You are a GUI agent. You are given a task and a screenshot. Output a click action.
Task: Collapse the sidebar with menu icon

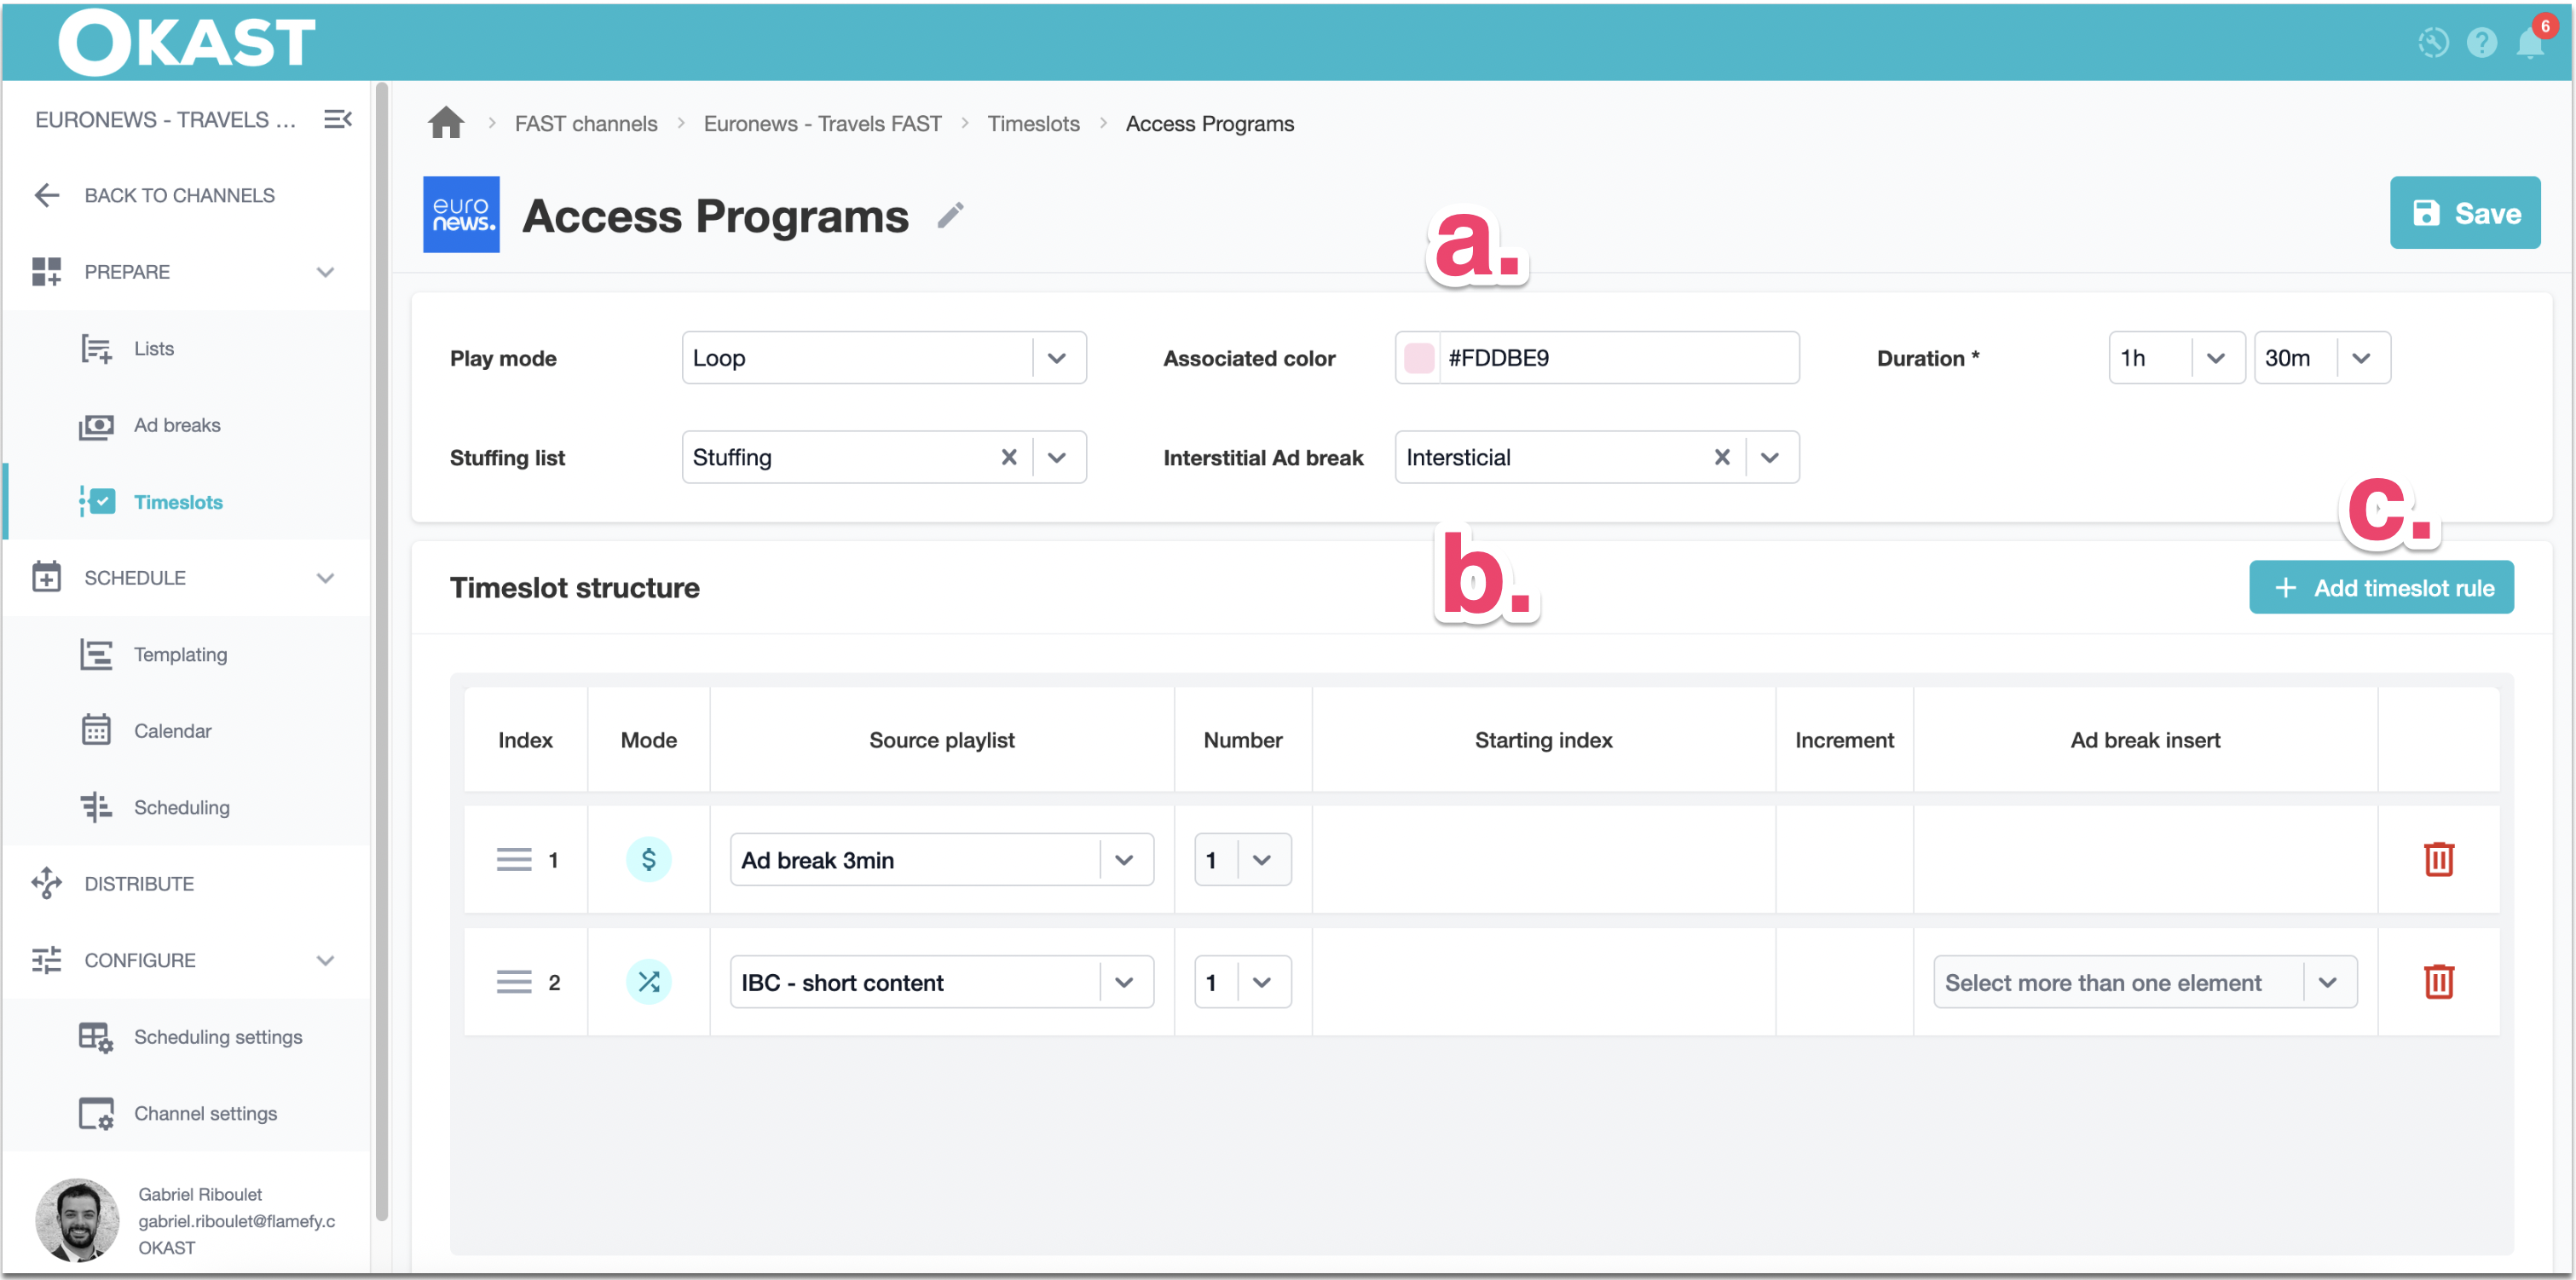pos(337,119)
